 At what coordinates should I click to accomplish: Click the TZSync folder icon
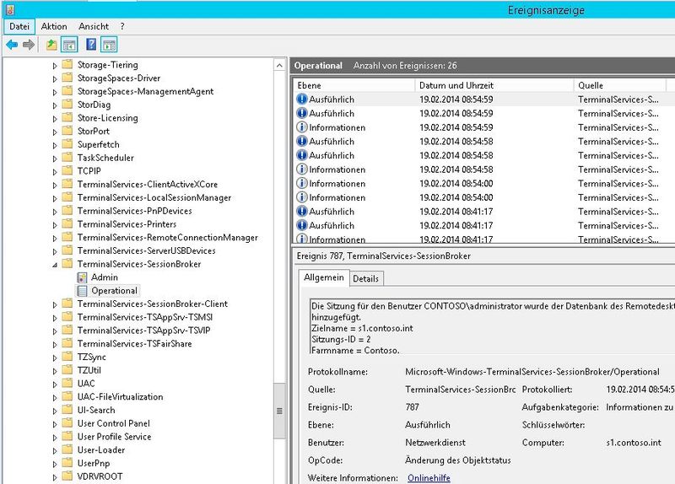(x=67, y=357)
